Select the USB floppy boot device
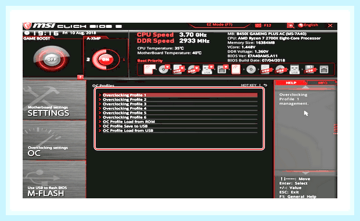Viewport: 360px width, 221px height. point(309,69)
